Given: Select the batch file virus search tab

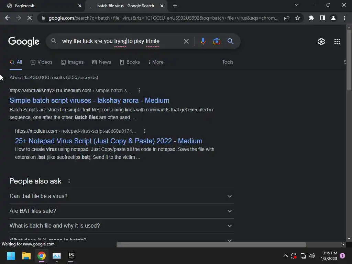Looking at the screenshot, I should [126, 6].
